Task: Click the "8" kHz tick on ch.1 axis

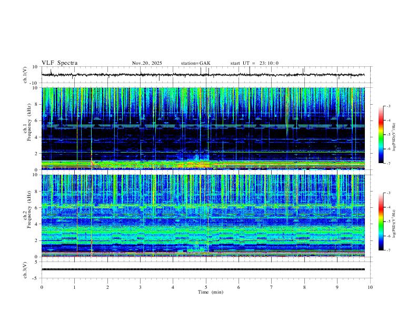Action: click(37, 104)
